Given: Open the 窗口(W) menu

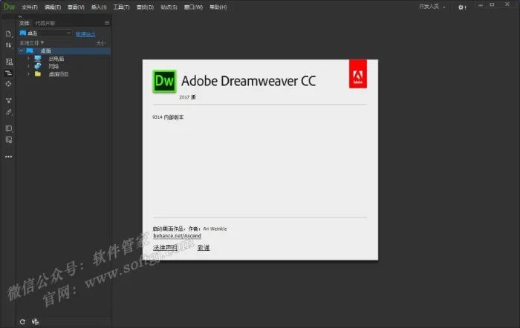Looking at the screenshot, I should tap(193, 7).
